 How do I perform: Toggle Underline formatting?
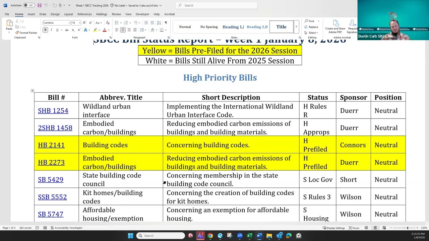pos(57,30)
